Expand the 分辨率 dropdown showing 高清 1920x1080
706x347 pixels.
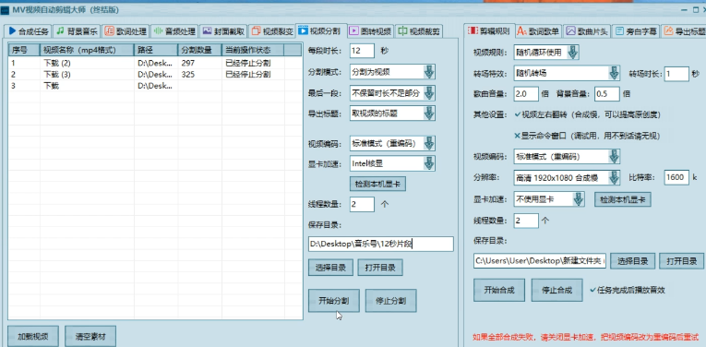click(614, 177)
